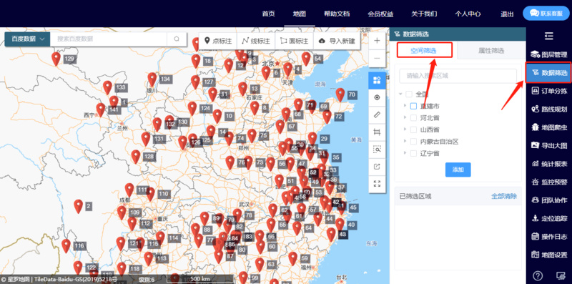This screenshot has width=572, height=284.
Task: Click 退出 to log out
Action: (507, 14)
